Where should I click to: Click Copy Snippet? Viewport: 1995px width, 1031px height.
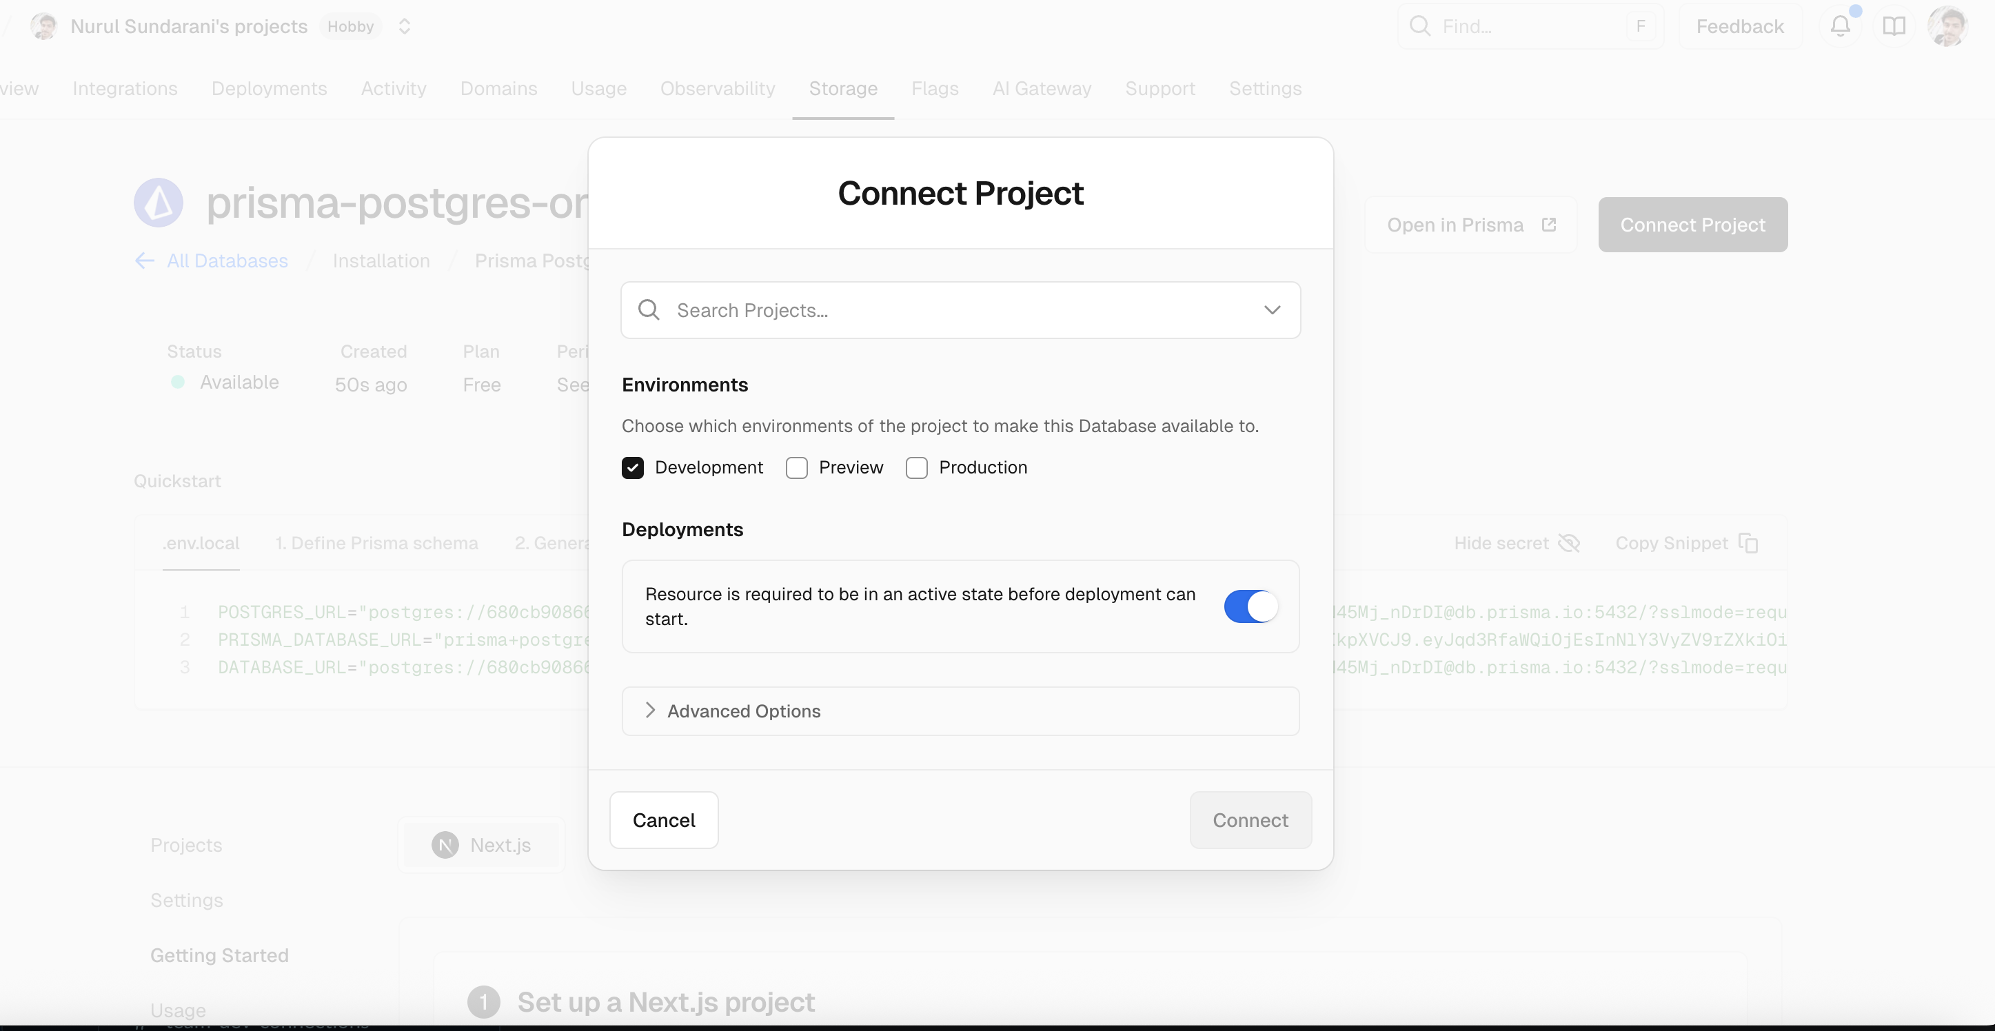point(1687,543)
